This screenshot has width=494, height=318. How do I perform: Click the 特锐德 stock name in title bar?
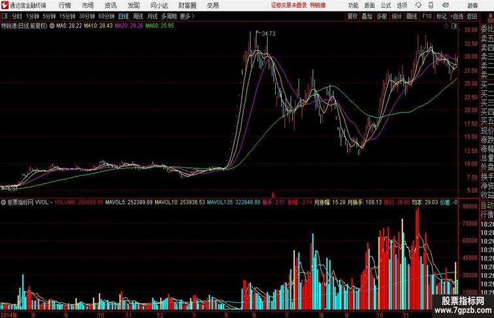pos(318,5)
